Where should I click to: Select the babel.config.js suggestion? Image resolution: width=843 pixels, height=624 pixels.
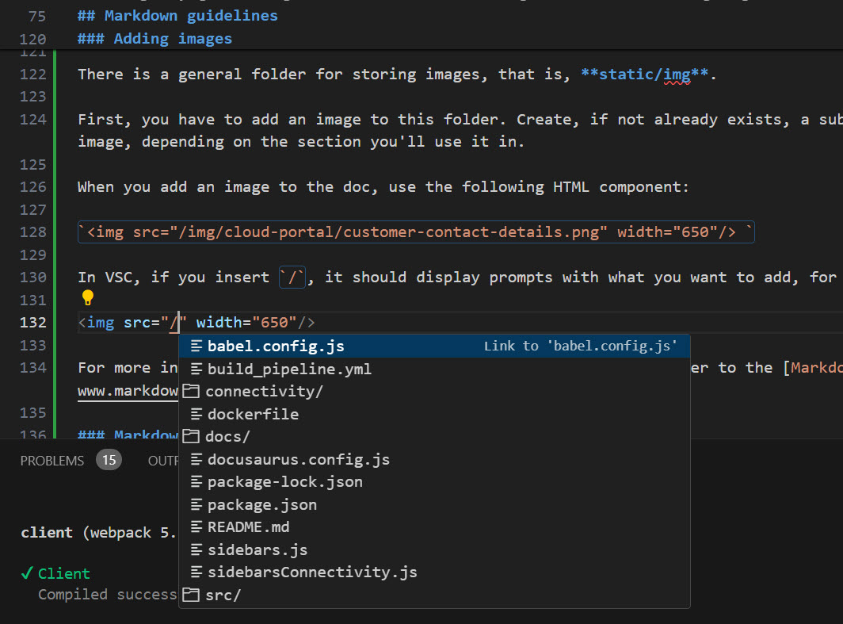(434, 346)
